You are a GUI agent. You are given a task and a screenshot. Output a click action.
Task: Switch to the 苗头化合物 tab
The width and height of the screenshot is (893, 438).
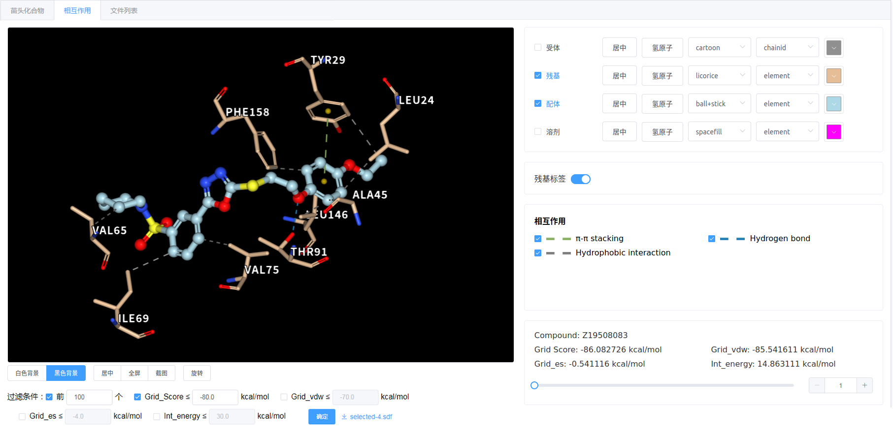[28, 10]
